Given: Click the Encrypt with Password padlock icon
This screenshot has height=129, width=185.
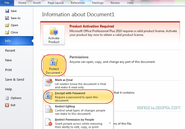Looking at the screenshot, I should coord(49,96).
